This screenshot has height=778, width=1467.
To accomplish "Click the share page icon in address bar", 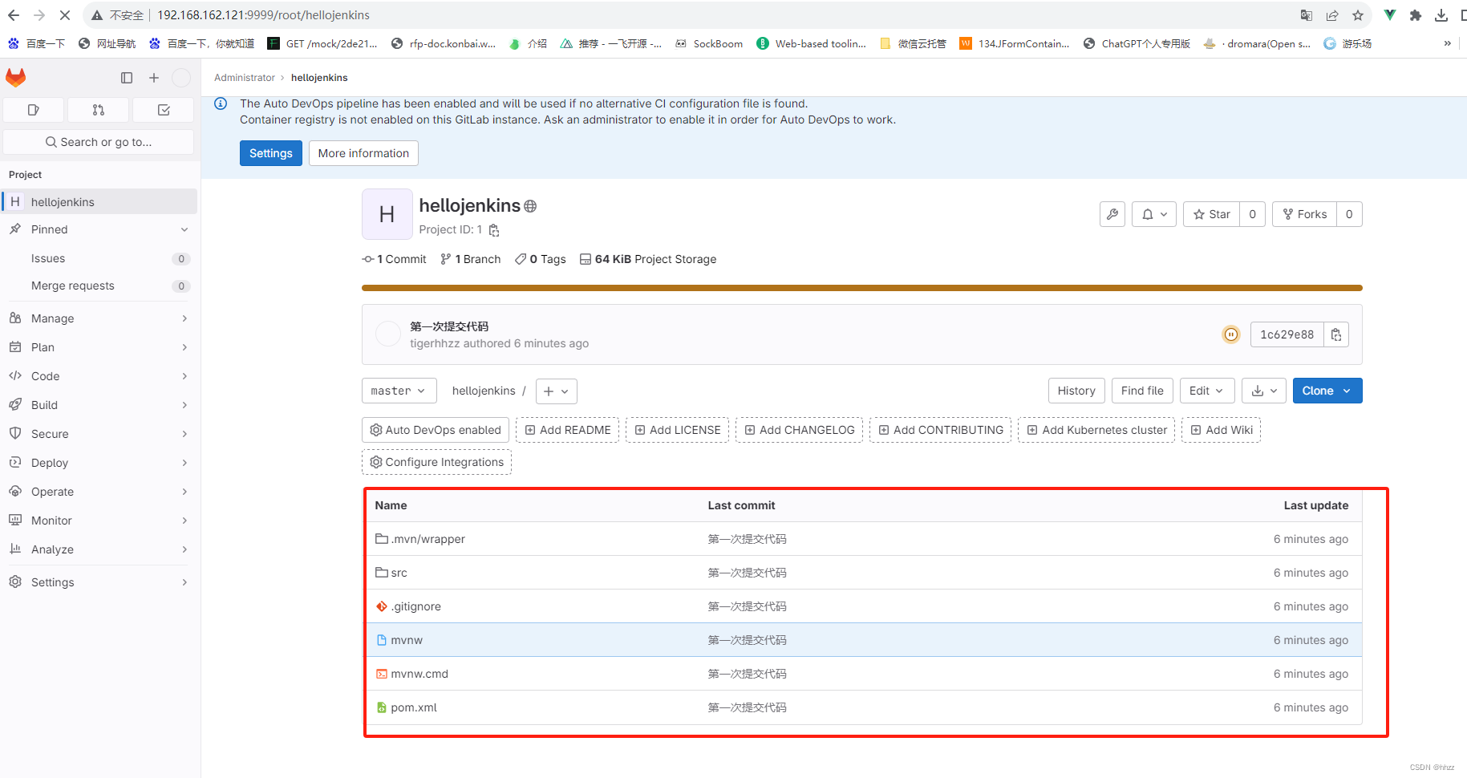I will (x=1332, y=15).
